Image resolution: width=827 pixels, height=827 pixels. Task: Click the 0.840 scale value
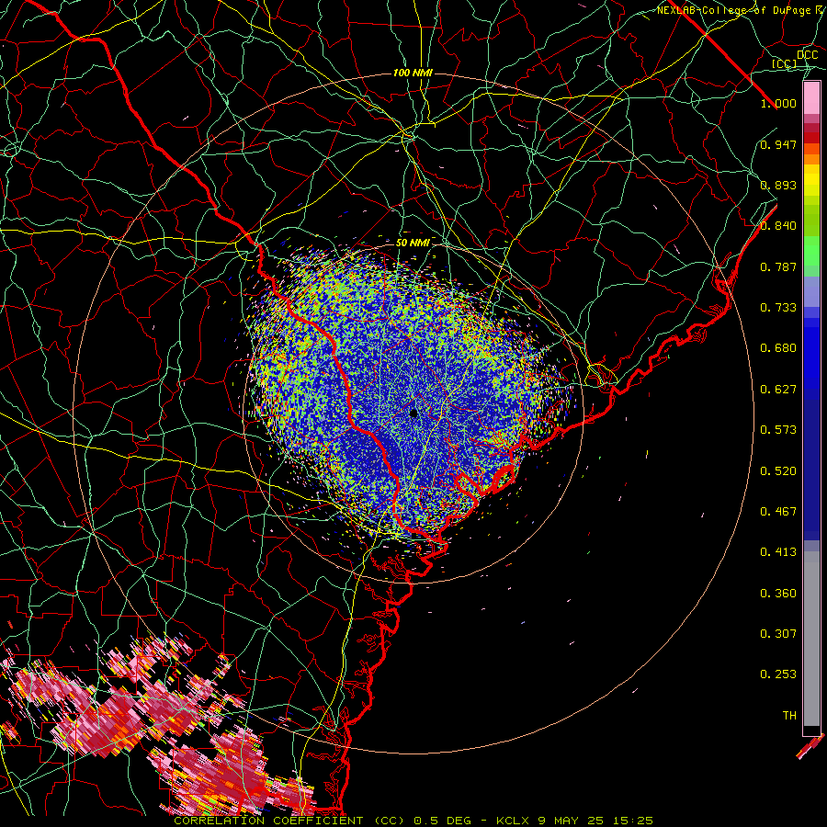[x=778, y=226]
